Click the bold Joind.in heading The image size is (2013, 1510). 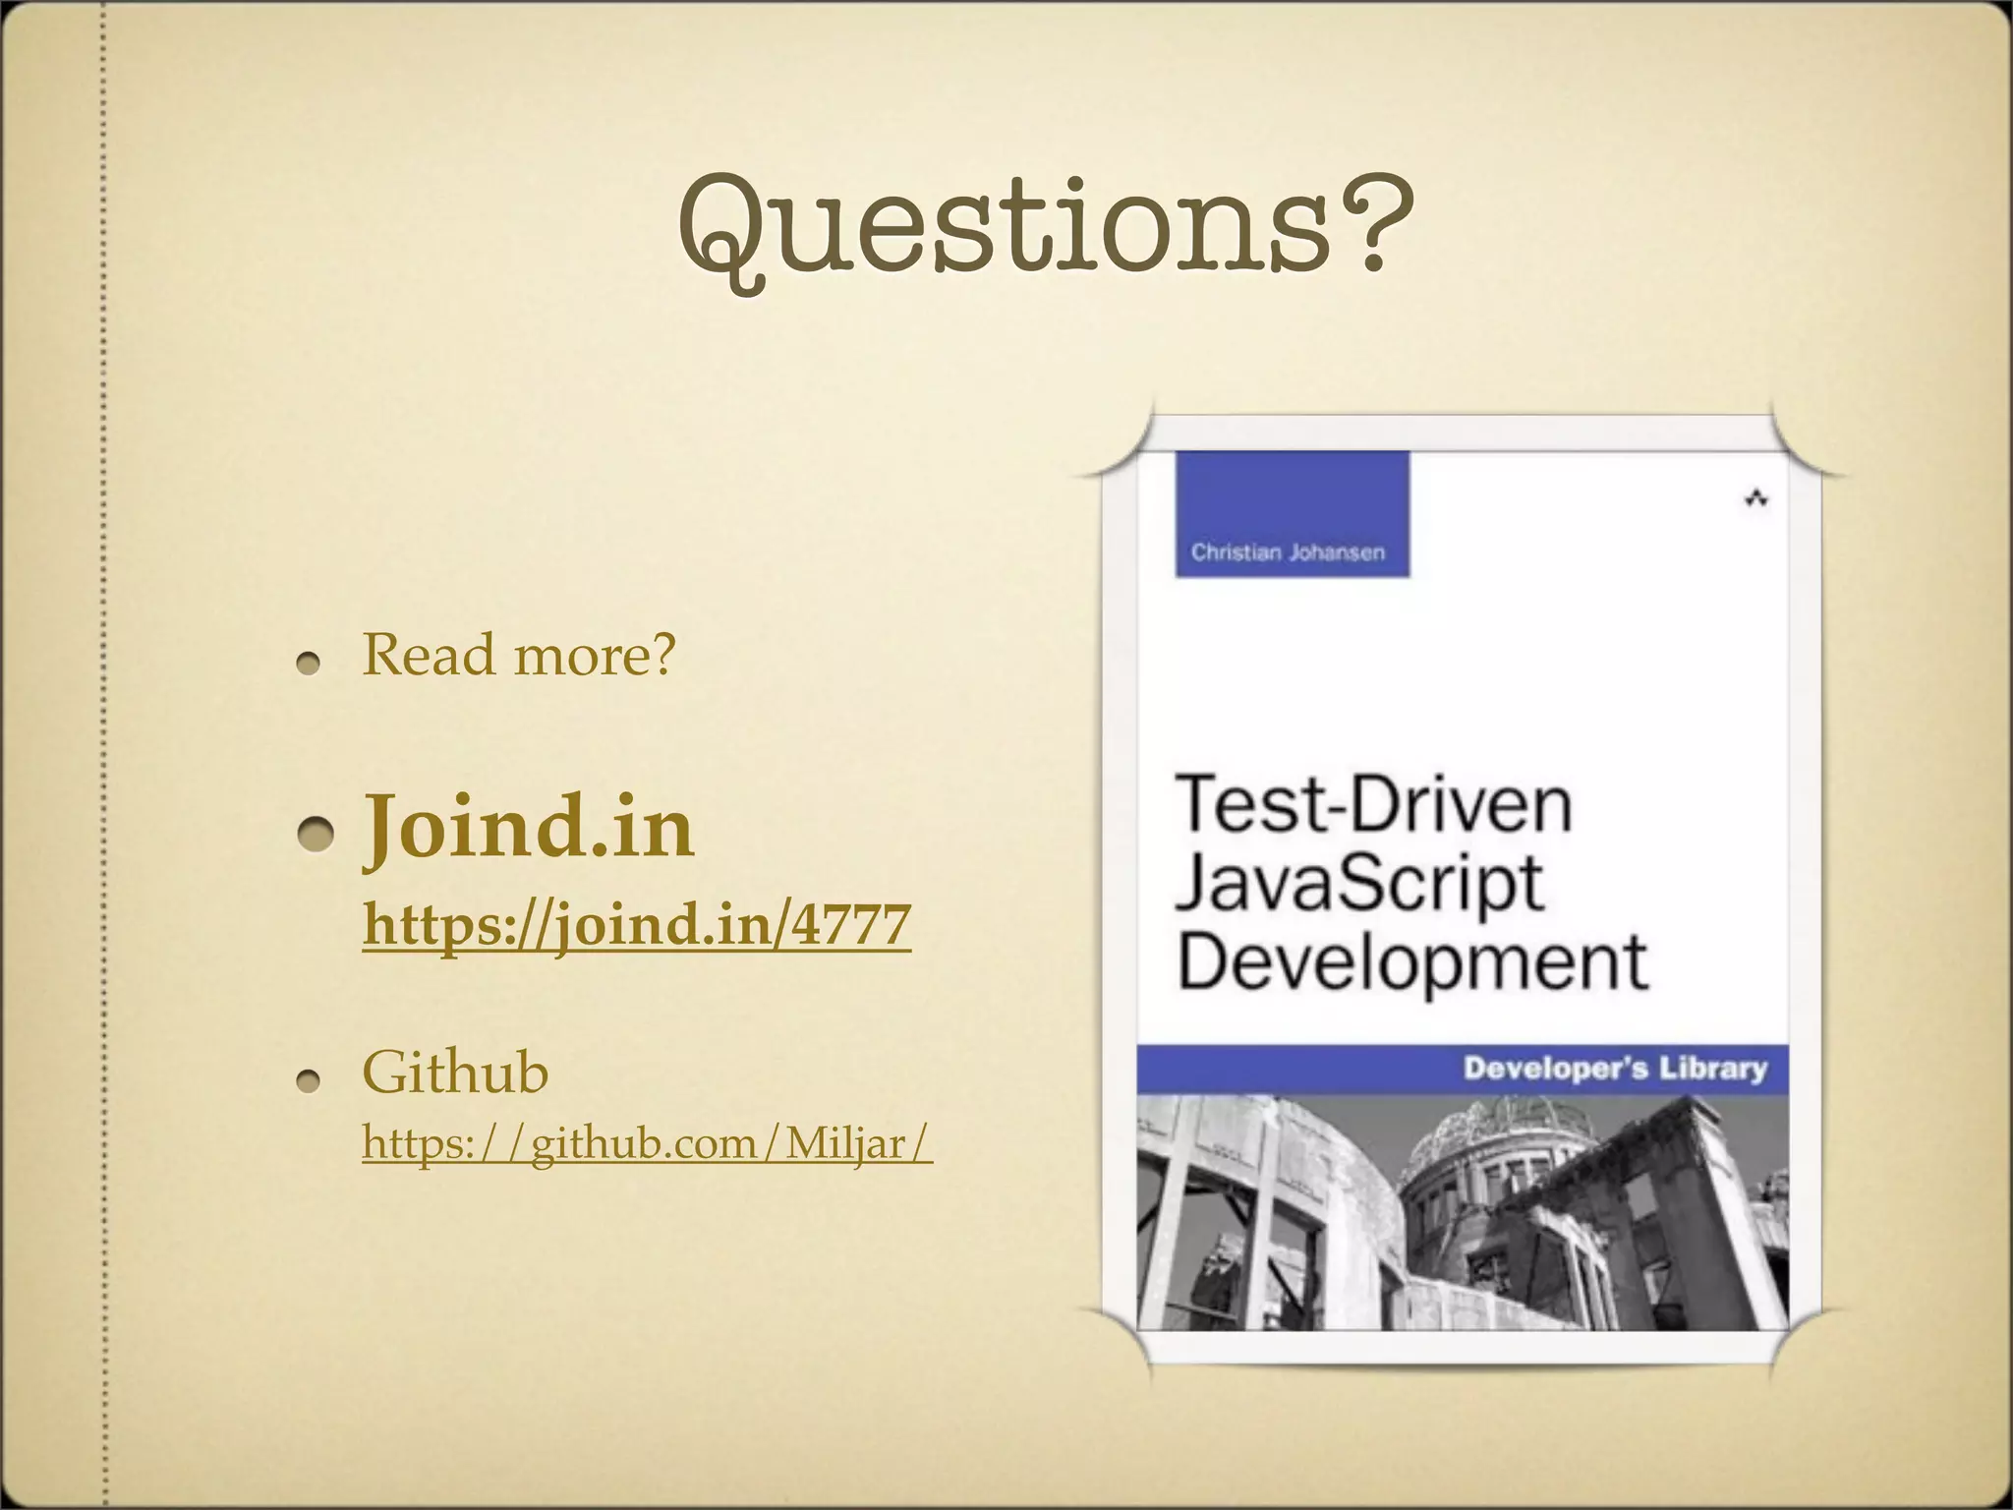[x=529, y=828]
